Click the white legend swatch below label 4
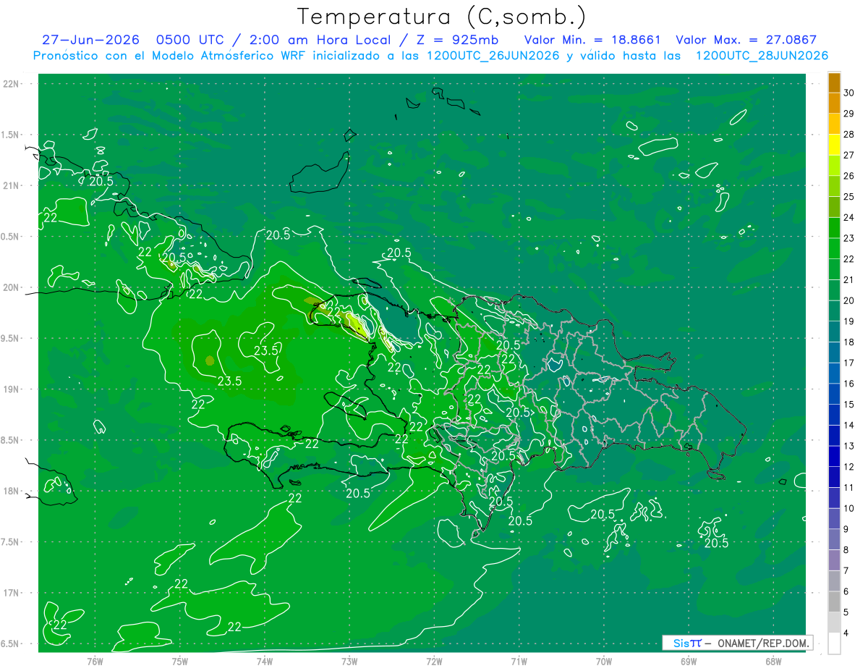 click(834, 643)
